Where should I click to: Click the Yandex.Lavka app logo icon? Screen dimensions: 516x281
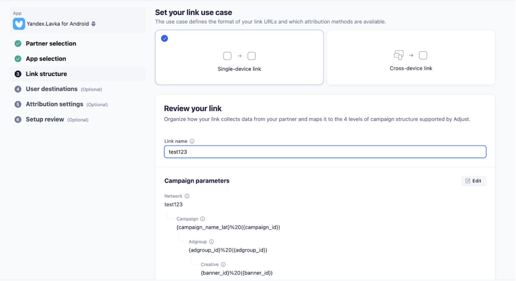pyautogui.click(x=19, y=24)
